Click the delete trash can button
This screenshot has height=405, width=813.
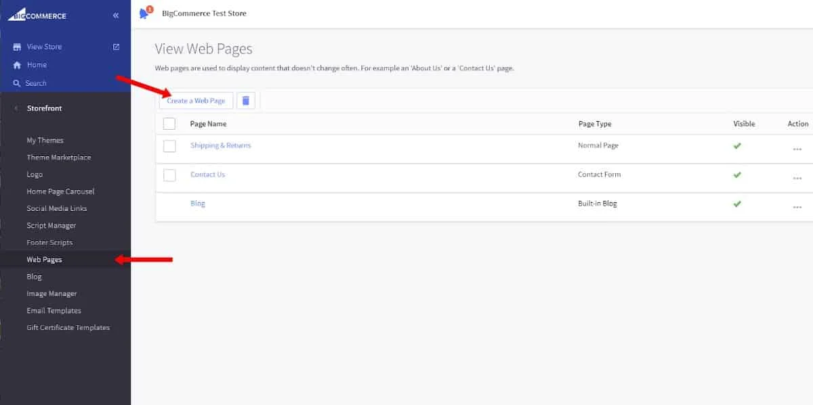point(246,101)
